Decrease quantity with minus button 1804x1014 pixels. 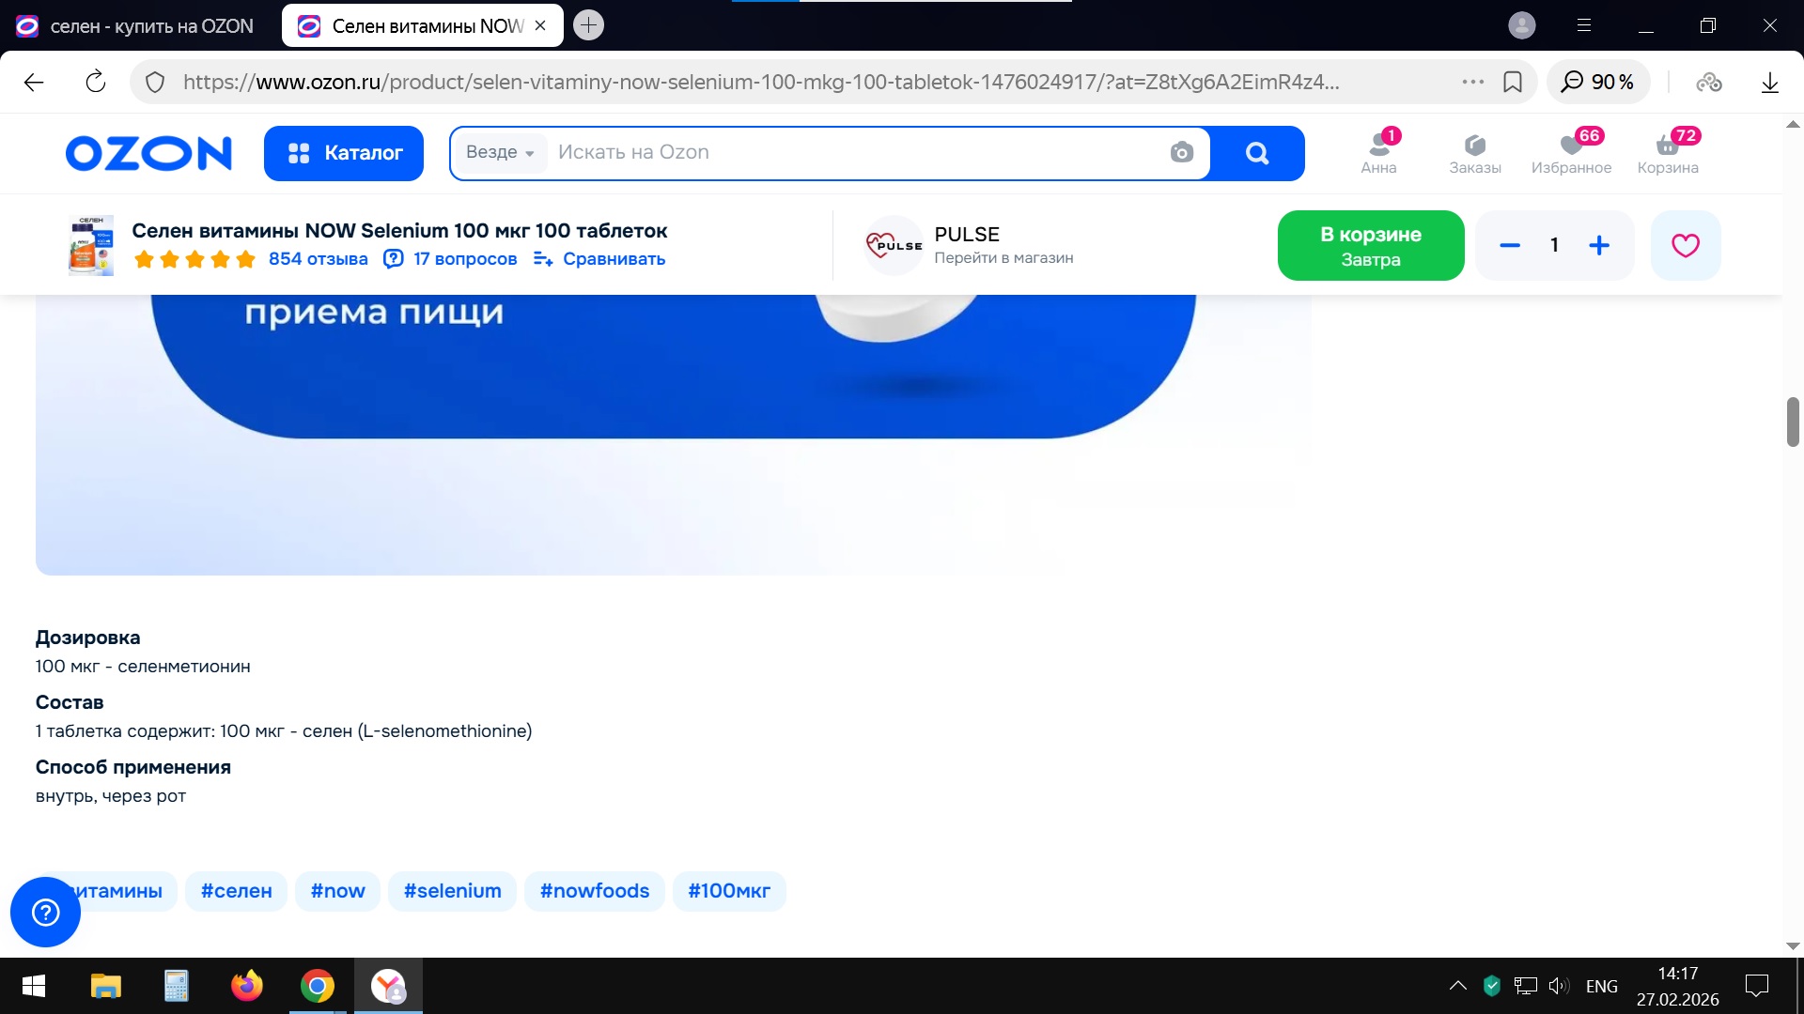(x=1510, y=245)
